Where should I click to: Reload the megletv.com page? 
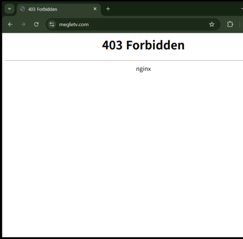36,24
